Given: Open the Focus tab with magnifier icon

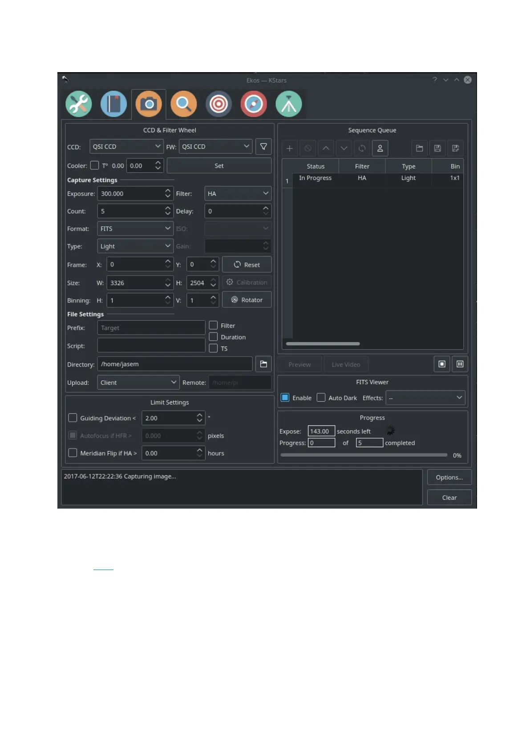Looking at the screenshot, I should tap(184, 104).
